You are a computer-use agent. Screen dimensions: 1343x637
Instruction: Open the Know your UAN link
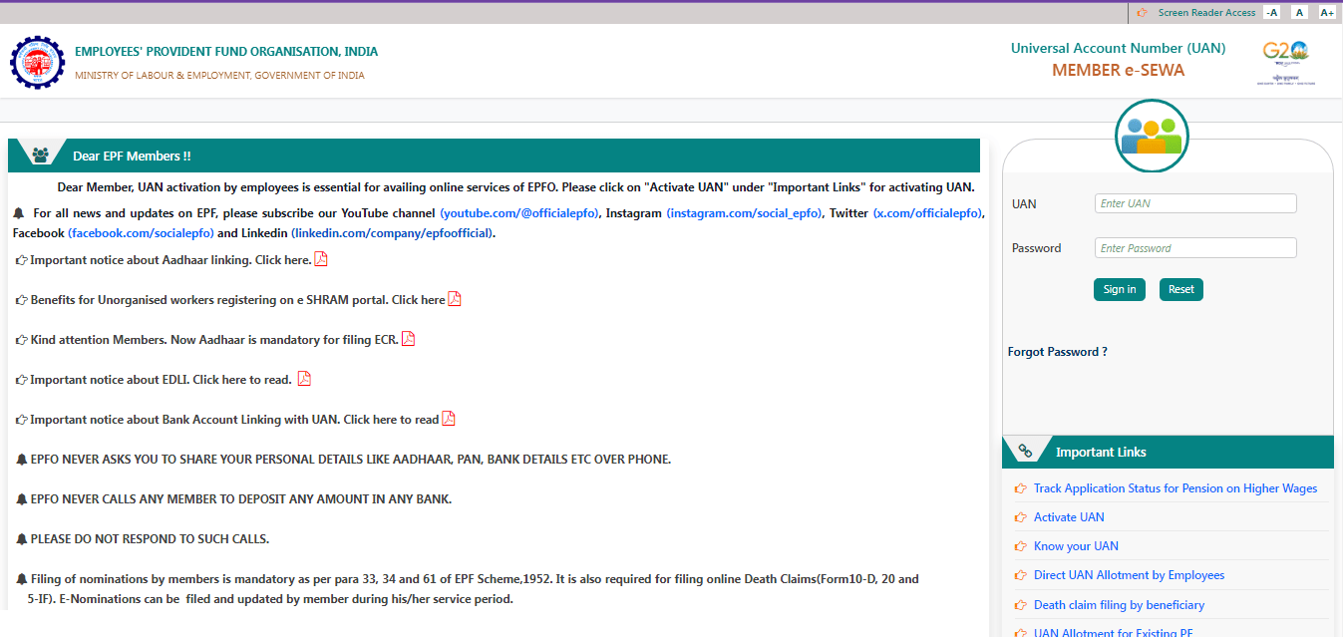(1076, 546)
